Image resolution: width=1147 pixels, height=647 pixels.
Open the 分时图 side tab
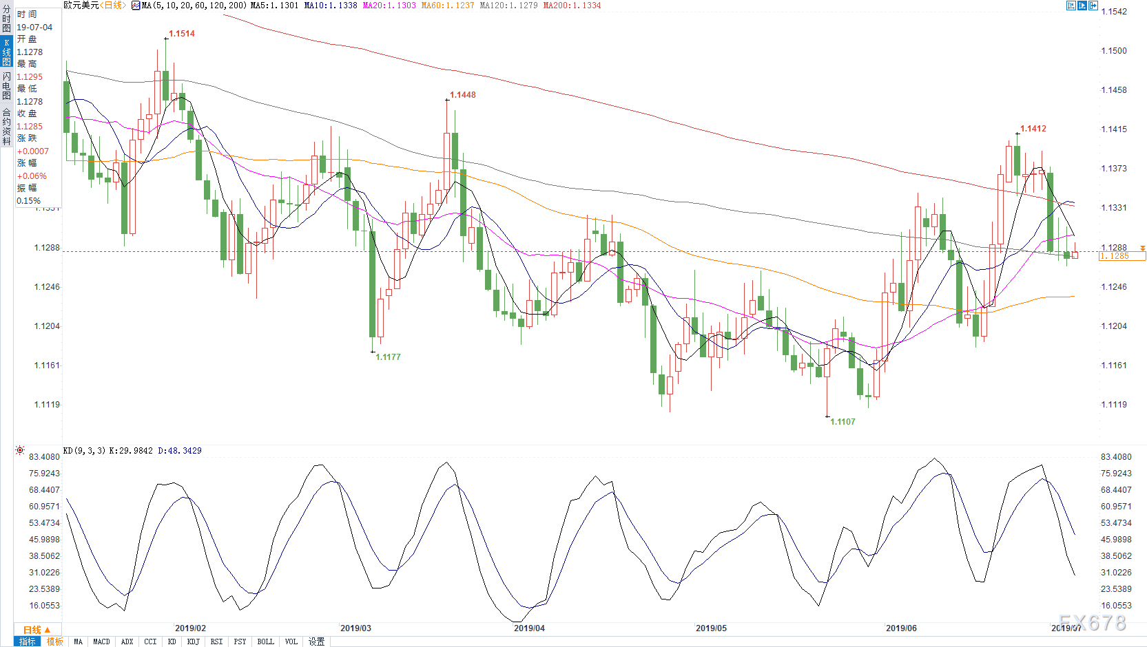6,19
